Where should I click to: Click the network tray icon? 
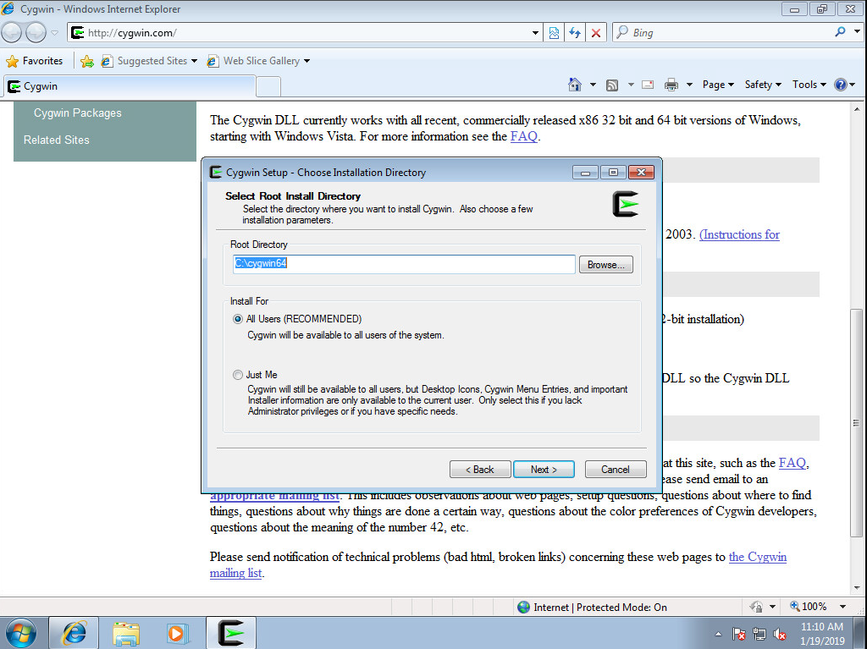pos(759,634)
